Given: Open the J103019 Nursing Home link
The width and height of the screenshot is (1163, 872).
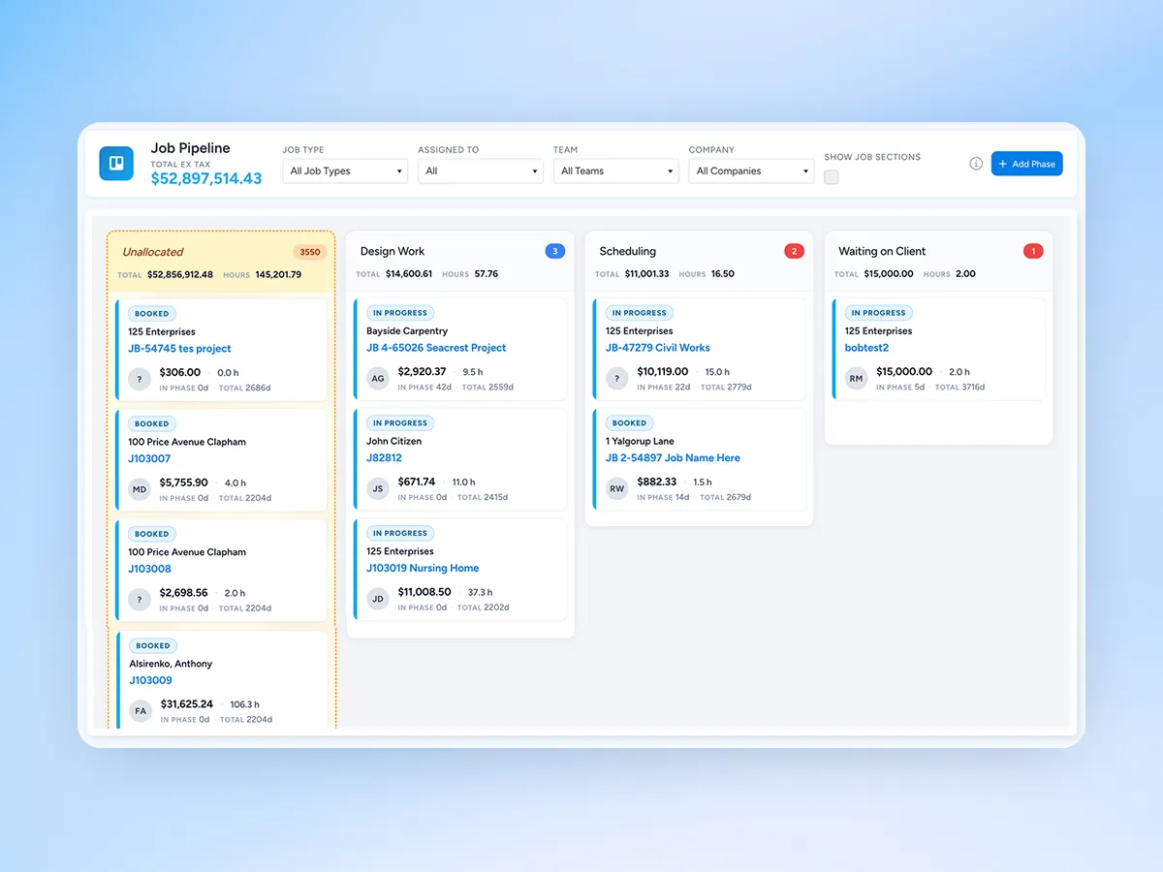Looking at the screenshot, I should (x=423, y=569).
